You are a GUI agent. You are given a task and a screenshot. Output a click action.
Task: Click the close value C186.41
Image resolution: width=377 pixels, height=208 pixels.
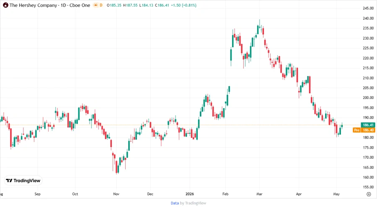click(162, 5)
